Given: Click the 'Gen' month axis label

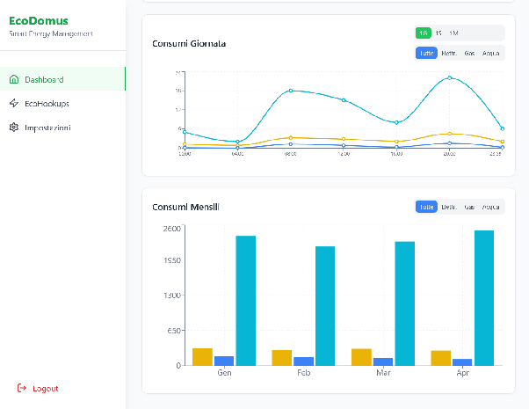Looking at the screenshot, I should coord(224,373).
